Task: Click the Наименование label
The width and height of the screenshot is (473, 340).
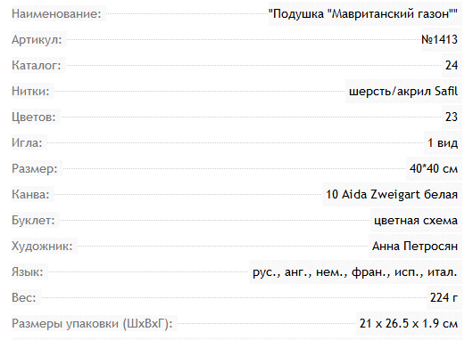Action: tap(56, 14)
